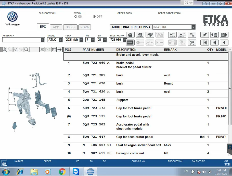Select the stock ON radio button
Image resolution: width=232 pixels, height=176 pixels.
[76, 17]
